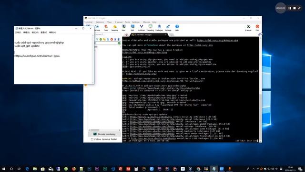
Task: Click the X server toolbar icon
Action: [x=248, y=28]
